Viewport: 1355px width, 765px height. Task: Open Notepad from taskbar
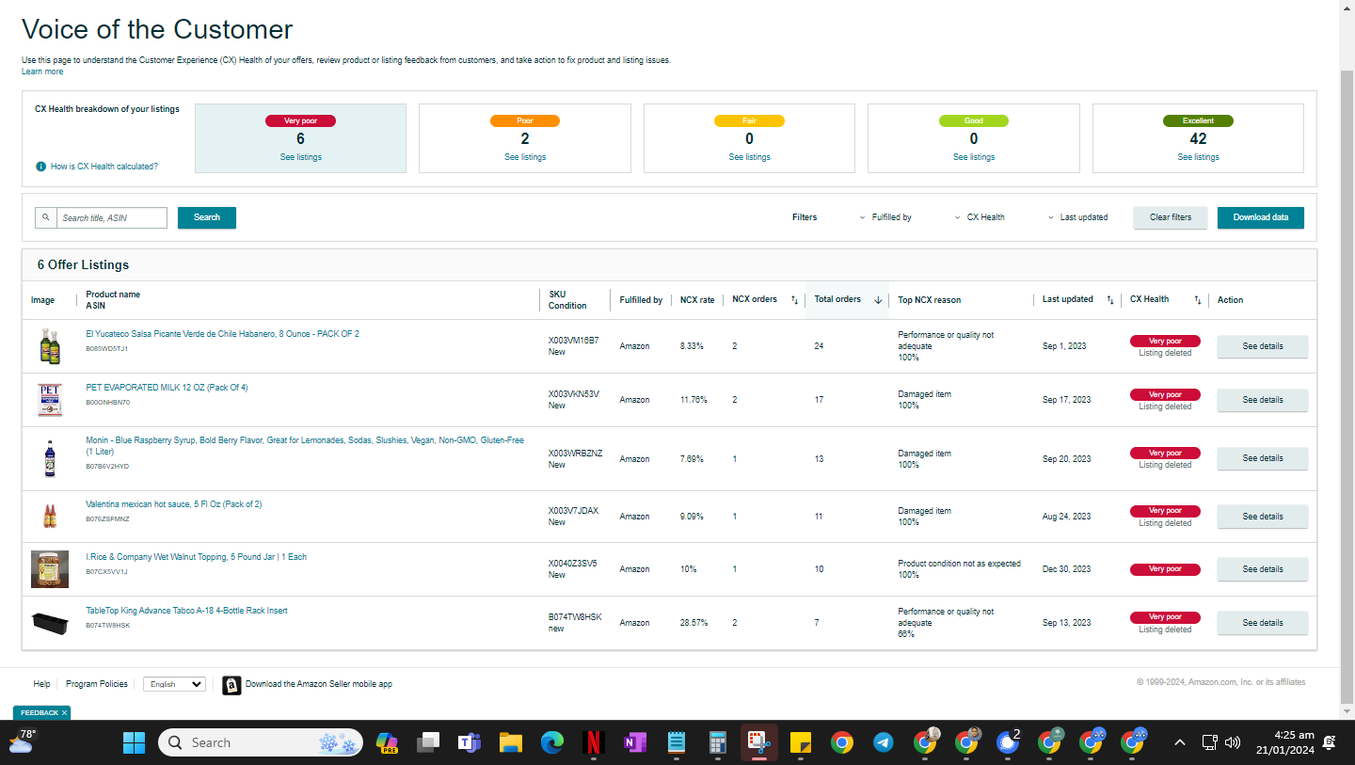tap(676, 742)
